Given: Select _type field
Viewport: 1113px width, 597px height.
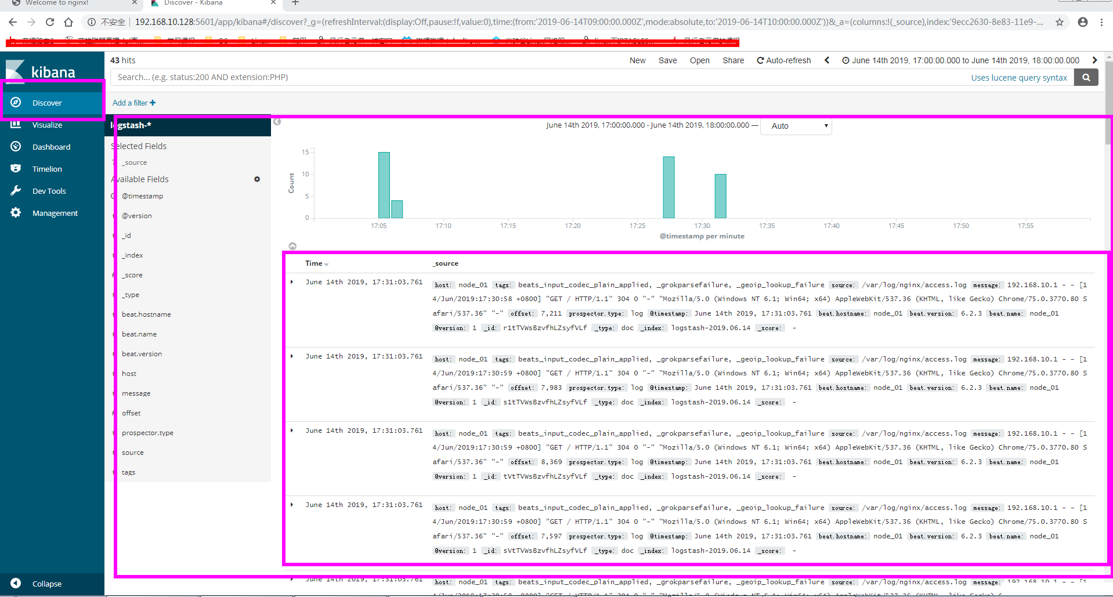Looking at the screenshot, I should click(131, 295).
